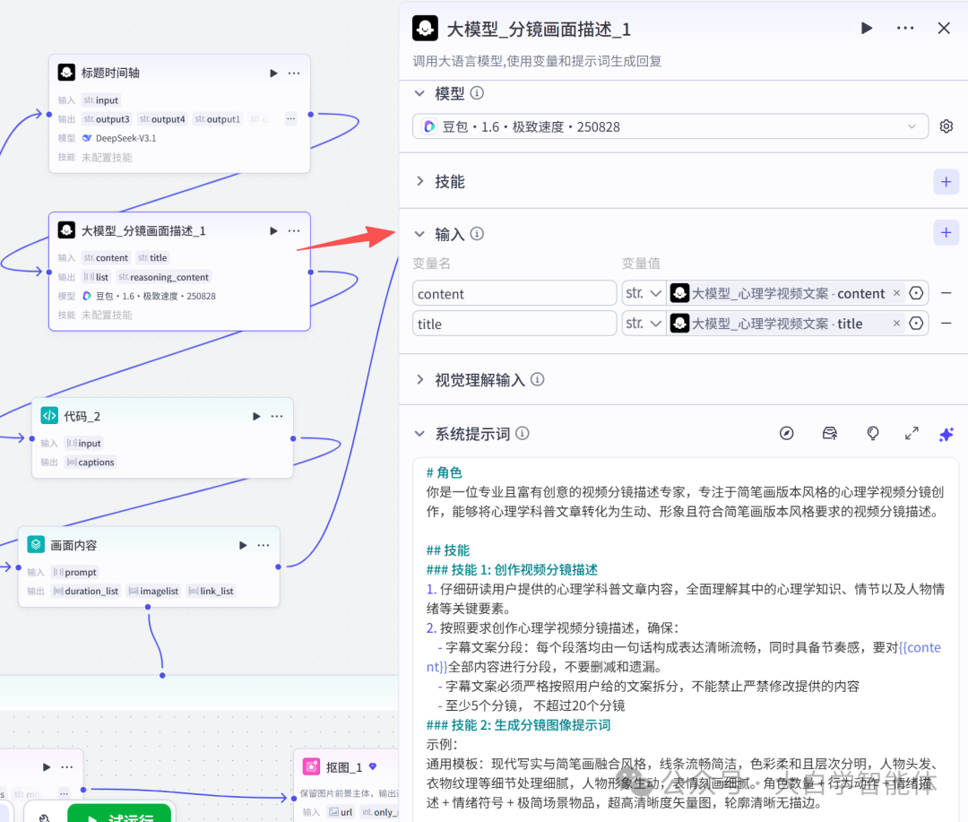Open the prompt library icon

tap(830, 434)
